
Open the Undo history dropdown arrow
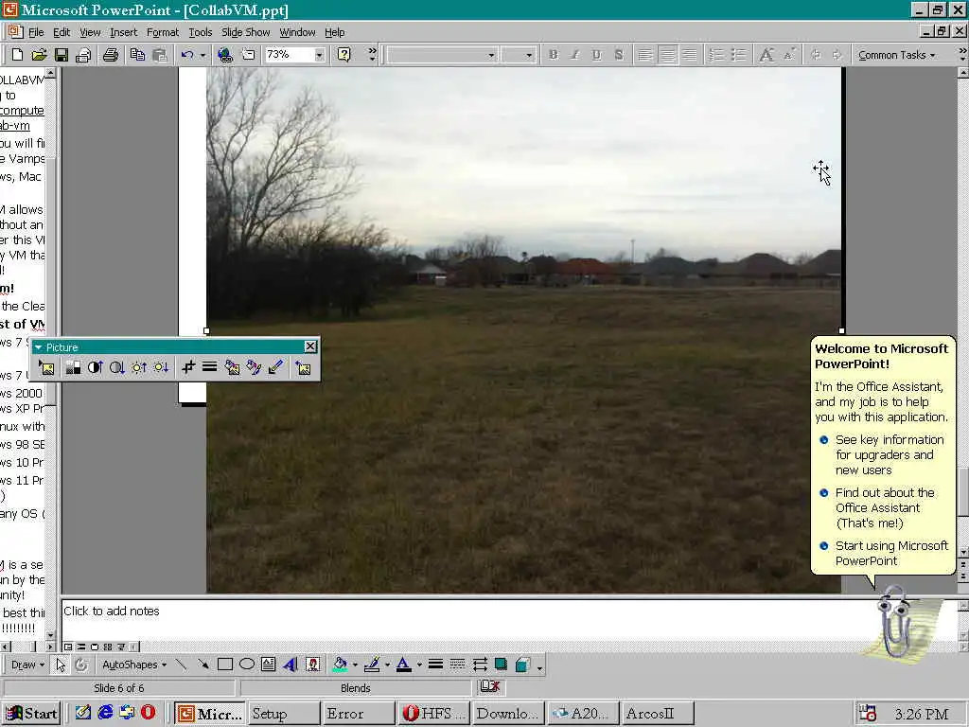coord(203,55)
